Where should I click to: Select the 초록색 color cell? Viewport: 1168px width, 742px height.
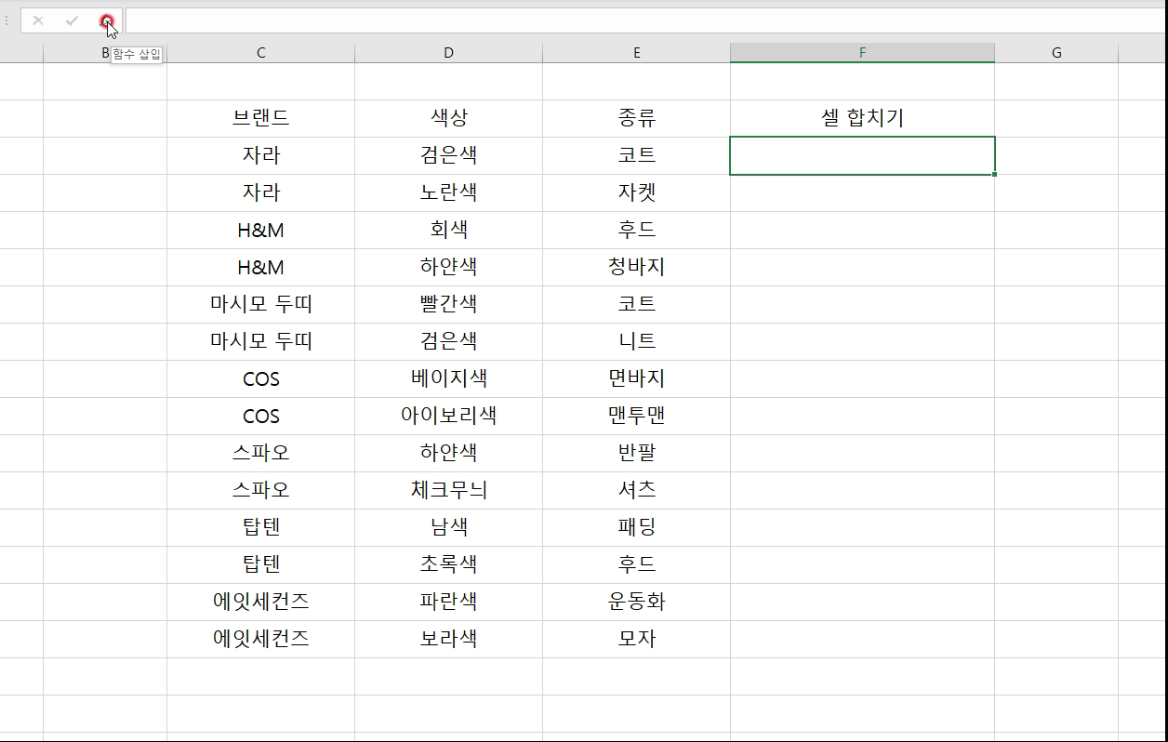coord(449,564)
